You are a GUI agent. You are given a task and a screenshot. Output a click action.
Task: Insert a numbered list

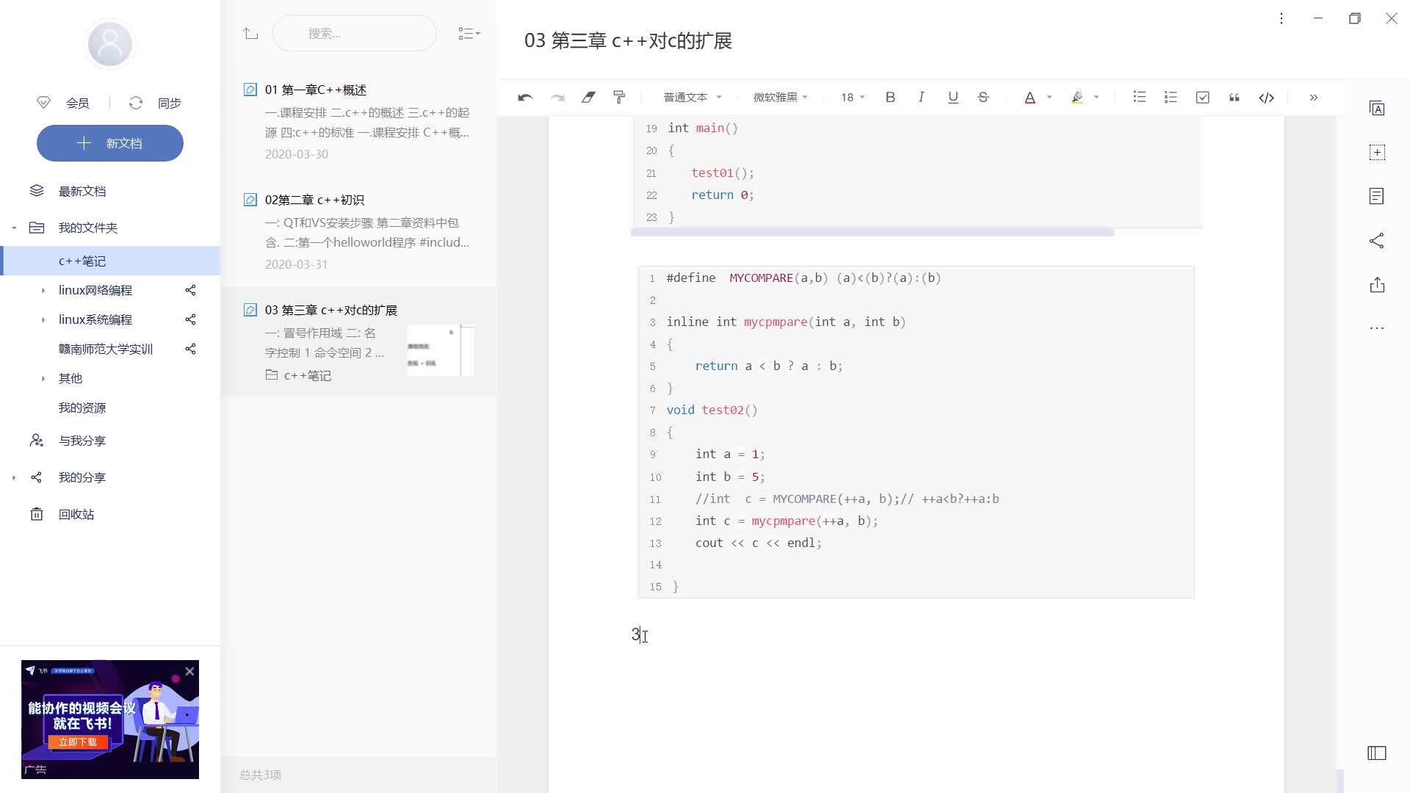click(1171, 97)
